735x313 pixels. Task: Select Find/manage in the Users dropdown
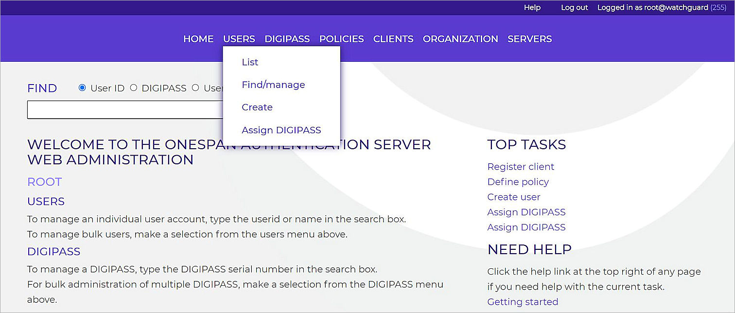(273, 85)
